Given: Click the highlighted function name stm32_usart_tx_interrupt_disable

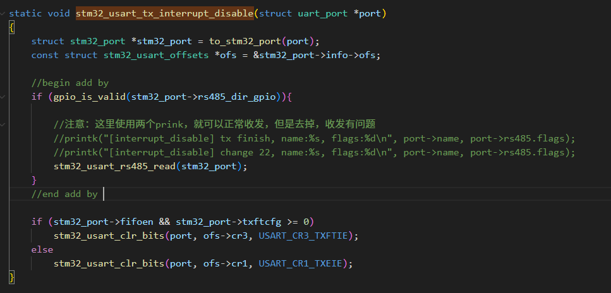Looking at the screenshot, I should click(x=165, y=14).
